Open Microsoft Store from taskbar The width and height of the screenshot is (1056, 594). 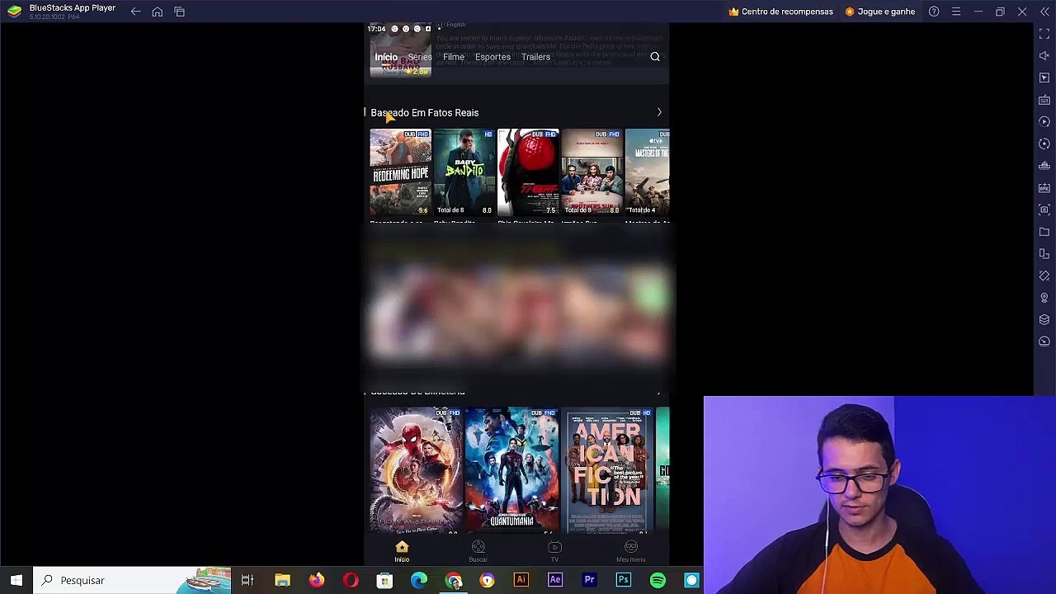coord(384,580)
